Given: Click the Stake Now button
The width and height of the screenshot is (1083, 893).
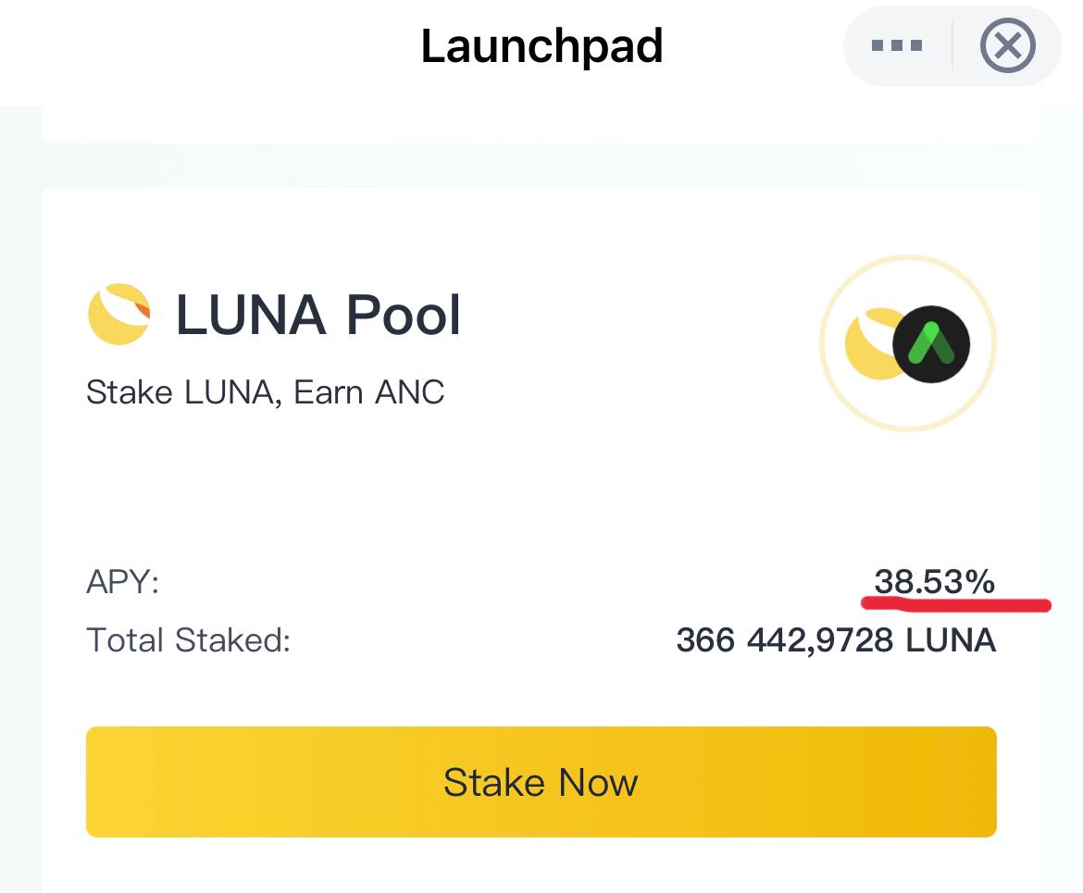Looking at the screenshot, I should [541, 782].
